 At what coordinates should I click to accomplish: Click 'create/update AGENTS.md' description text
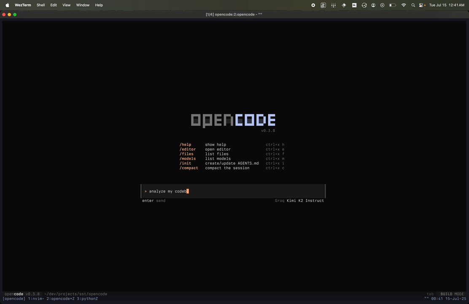(232, 163)
